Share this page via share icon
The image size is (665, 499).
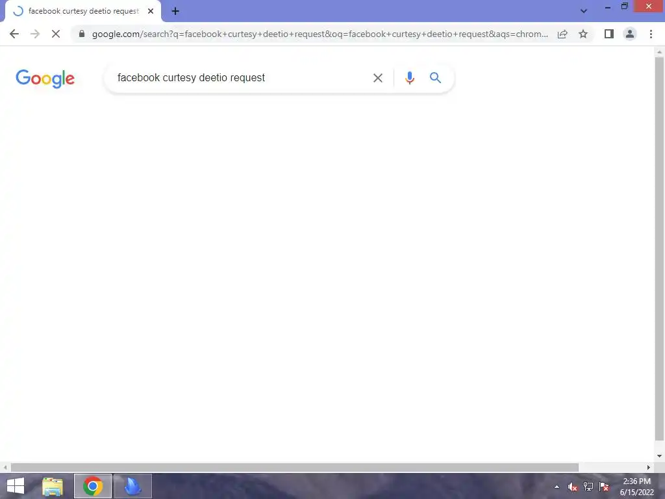click(562, 34)
